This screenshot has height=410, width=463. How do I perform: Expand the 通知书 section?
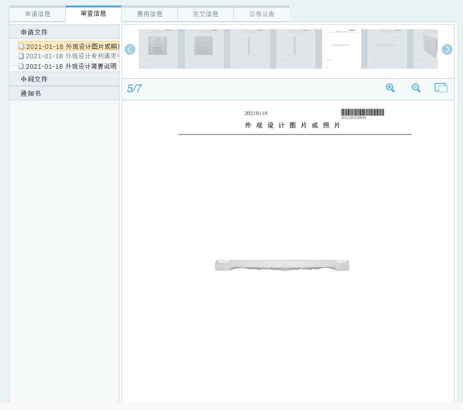pos(31,93)
